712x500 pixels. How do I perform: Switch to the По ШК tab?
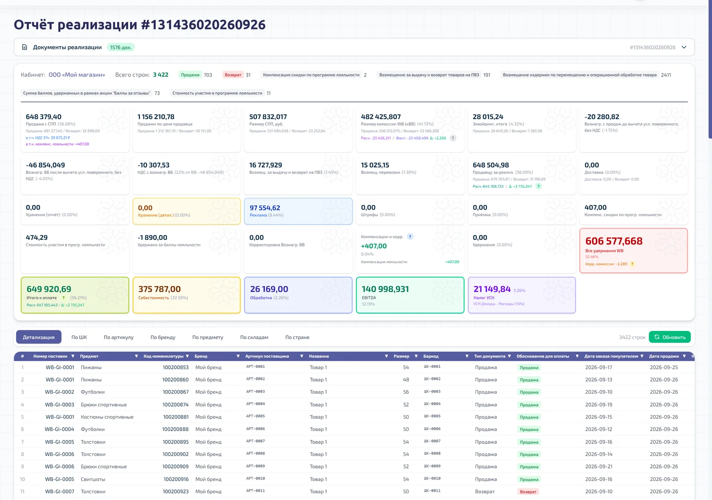[79, 337]
